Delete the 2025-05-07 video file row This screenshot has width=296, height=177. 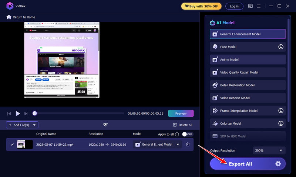188,145
